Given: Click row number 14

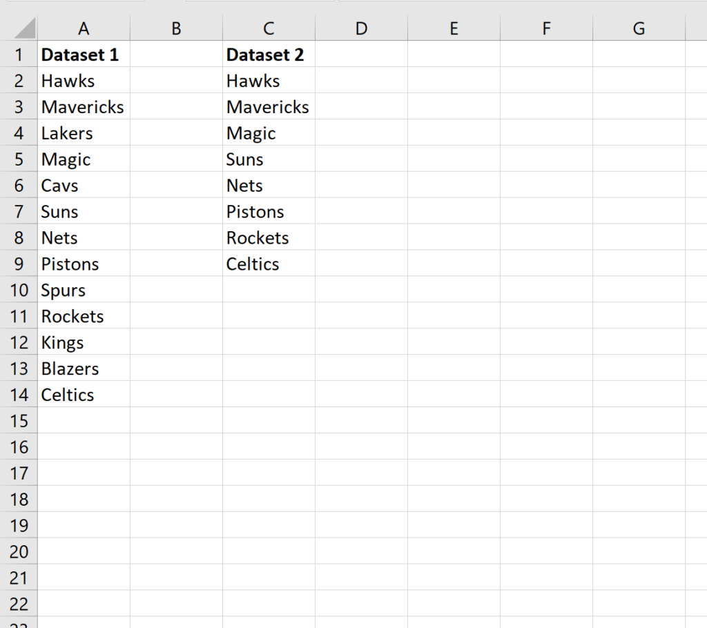Looking at the screenshot, I should [19, 395].
